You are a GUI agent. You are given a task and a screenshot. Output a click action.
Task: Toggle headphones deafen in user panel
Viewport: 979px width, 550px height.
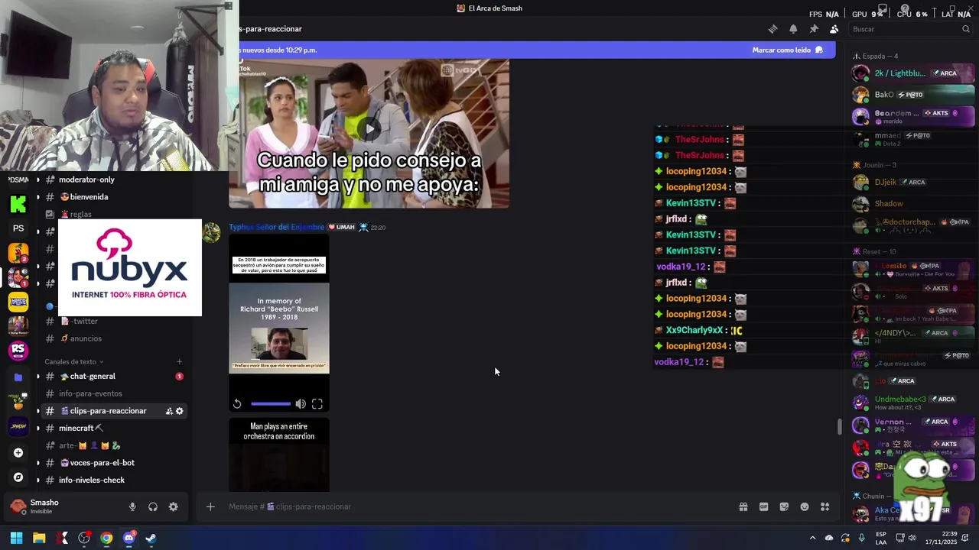click(x=153, y=506)
